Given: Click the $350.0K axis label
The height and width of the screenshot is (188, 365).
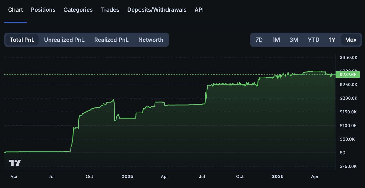Looking at the screenshot, I should (348, 57).
